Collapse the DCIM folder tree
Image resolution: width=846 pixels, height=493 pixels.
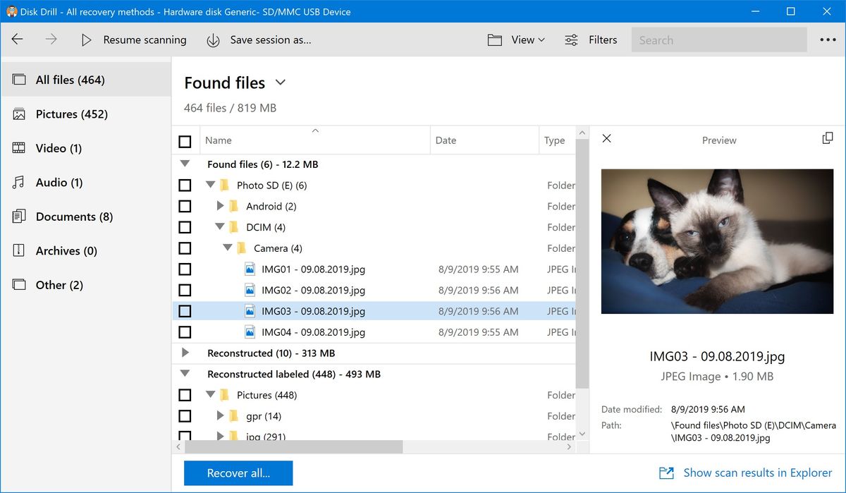(219, 226)
